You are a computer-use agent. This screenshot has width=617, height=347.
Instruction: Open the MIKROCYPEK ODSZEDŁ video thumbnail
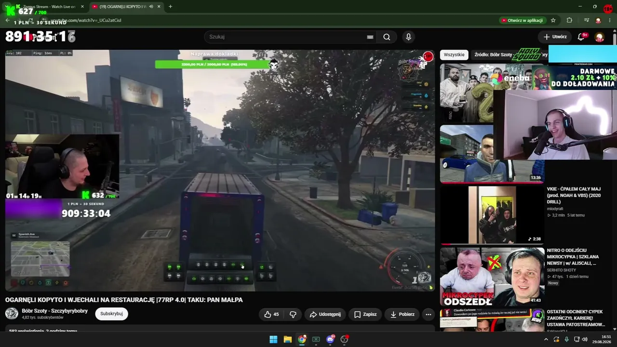coord(492,277)
